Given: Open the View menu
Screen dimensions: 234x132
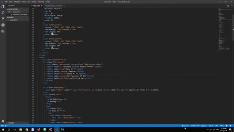Looking at the screenshot, I should (x=24, y=2).
